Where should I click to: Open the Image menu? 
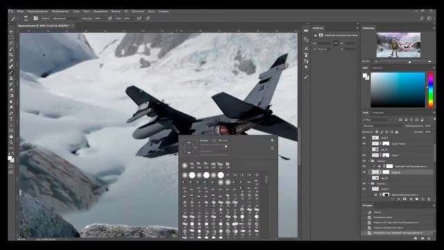coord(60,11)
